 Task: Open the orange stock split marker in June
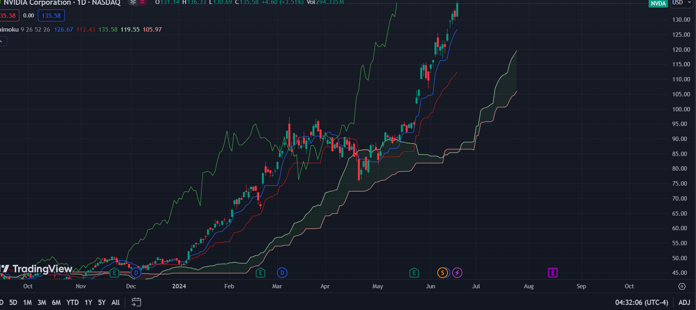(x=443, y=272)
